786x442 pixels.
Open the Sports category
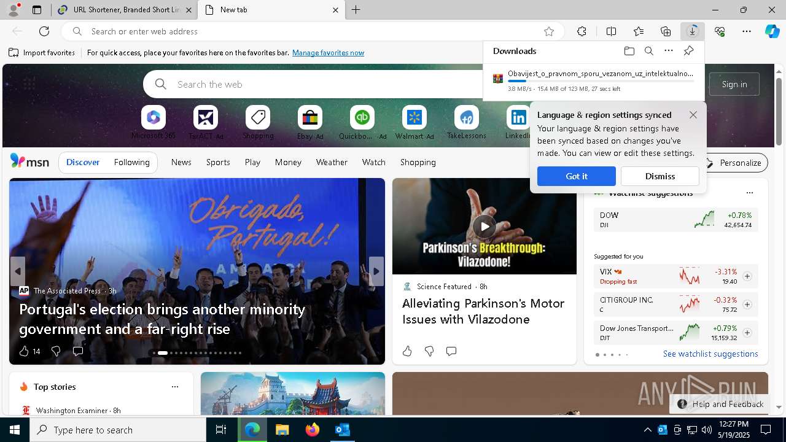218,162
